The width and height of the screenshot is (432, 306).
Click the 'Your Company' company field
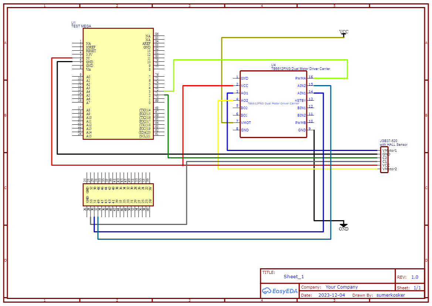(341, 287)
